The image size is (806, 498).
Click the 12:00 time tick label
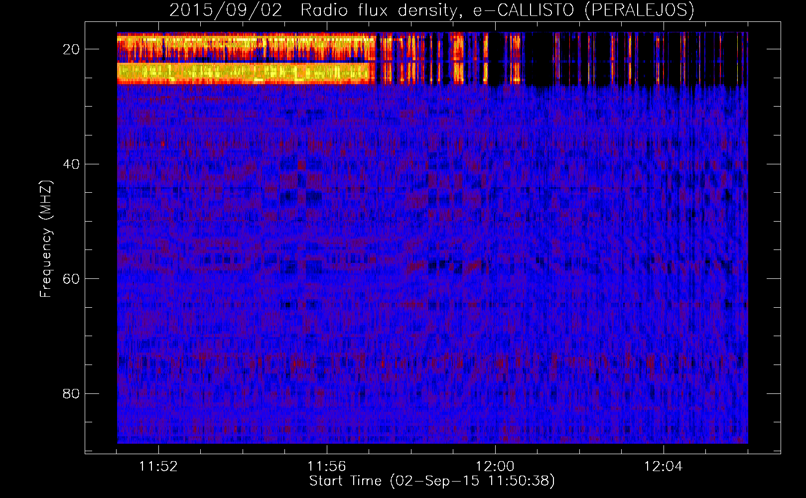coord(495,467)
